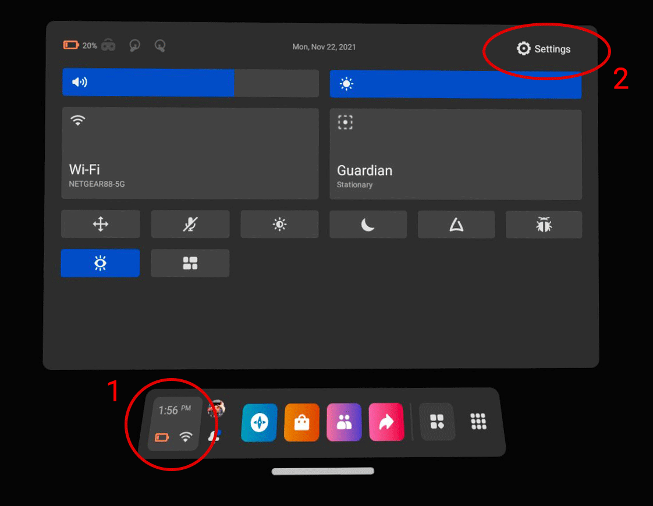Click the reset view arrows button

(x=101, y=225)
